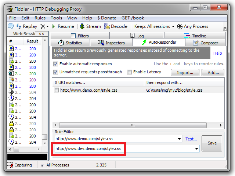Select the G:\Xuite\img\my2\blog\style.css response cell
The height and width of the screenshot is (176, 235).
tap(174, 90)
